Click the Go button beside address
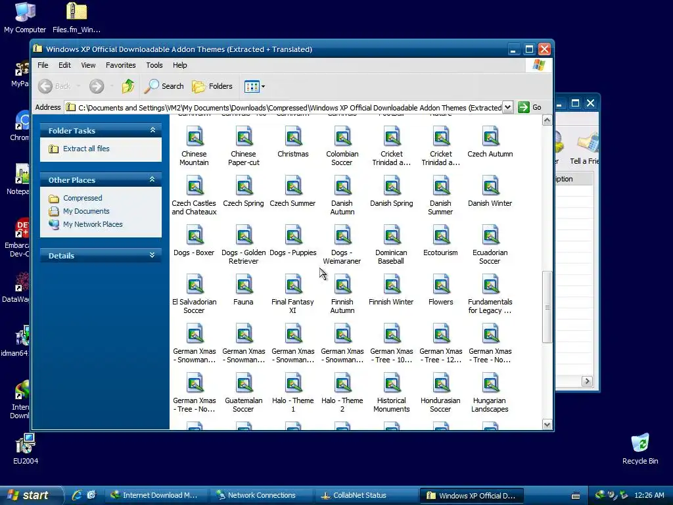The height and width of the screenshot is (505, 673). [x=530, y=107]
